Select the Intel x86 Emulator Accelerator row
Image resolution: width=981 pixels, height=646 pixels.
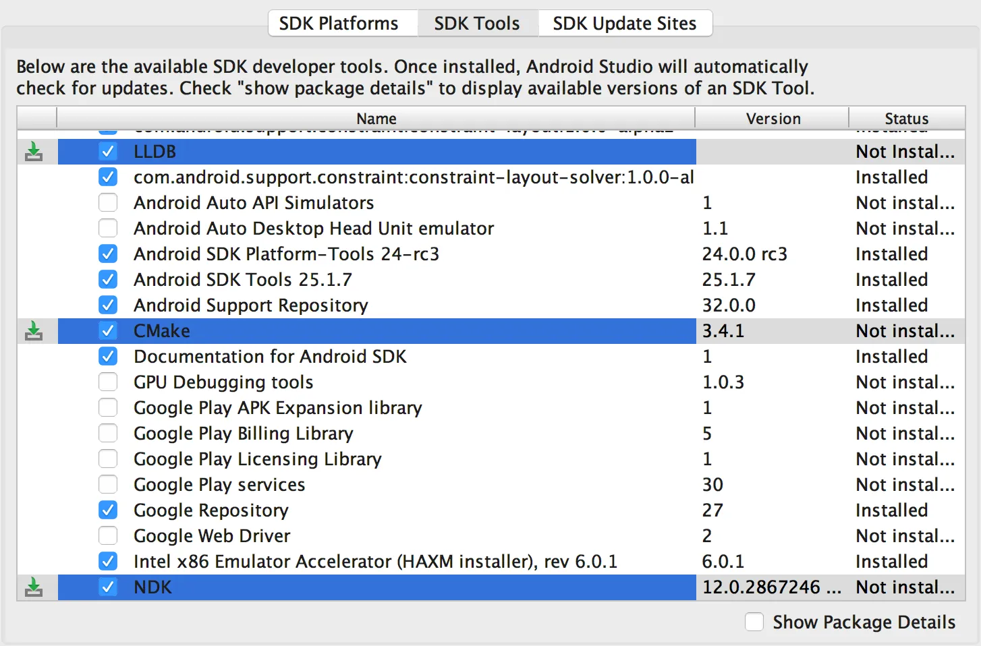pos(375,562)
